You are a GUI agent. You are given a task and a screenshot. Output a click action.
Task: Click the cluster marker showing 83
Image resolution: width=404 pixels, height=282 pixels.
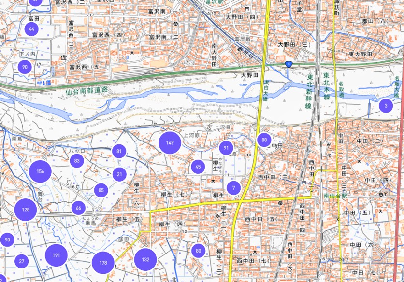coord(77,161)
